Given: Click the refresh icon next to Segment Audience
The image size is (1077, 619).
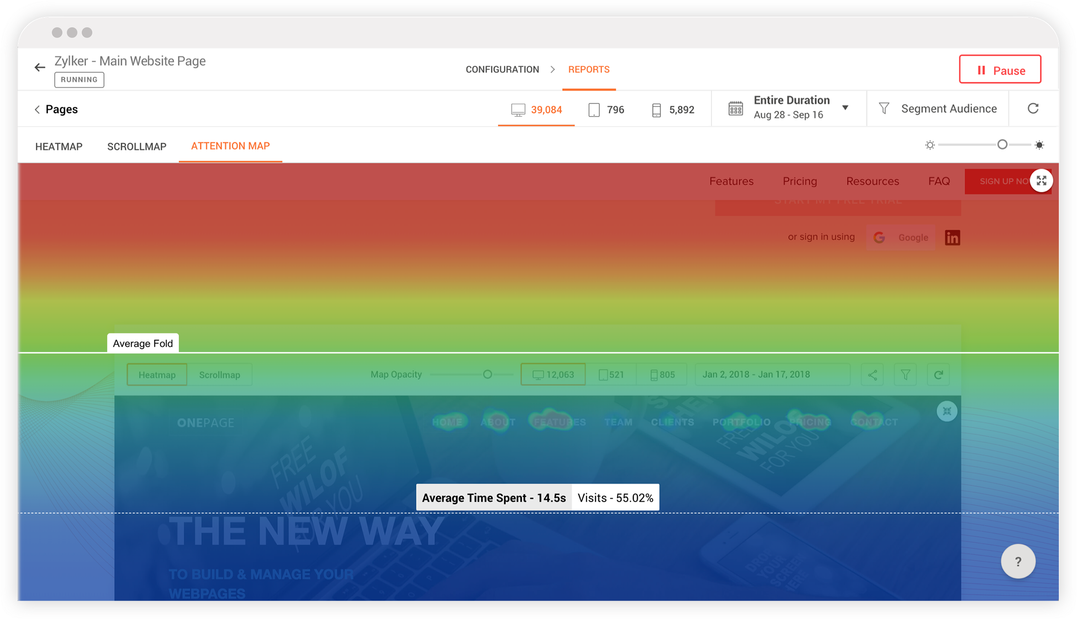Looking at the screenshot, I should (x=1033, y=109).
